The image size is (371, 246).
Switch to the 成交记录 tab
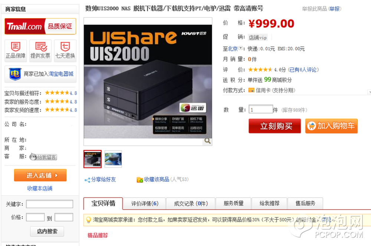[191, 203]
